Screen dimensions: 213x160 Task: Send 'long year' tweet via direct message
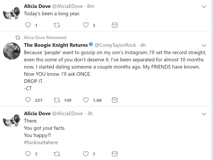tap(115, 25)
